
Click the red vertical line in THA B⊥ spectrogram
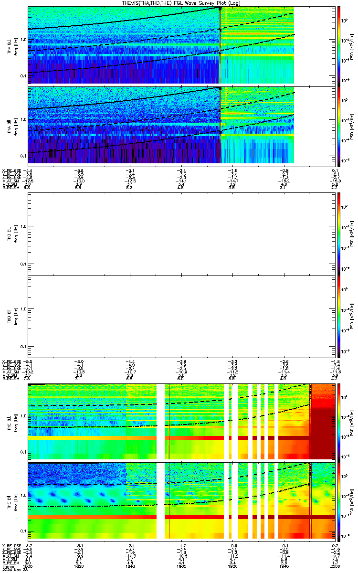(x=220, y=46)
